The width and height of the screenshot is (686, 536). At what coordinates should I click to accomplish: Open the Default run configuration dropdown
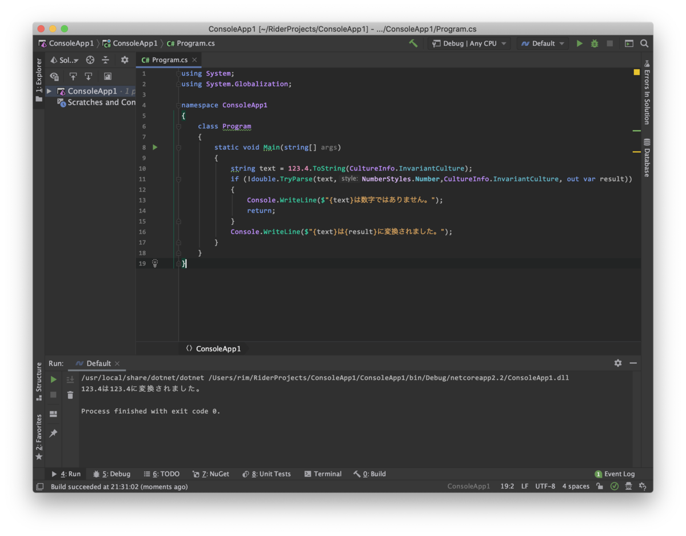click(543, 43)
